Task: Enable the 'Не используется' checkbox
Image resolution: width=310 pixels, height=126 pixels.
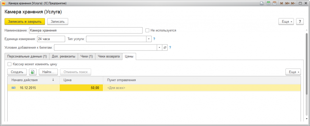Action: (x=147, y=30)
